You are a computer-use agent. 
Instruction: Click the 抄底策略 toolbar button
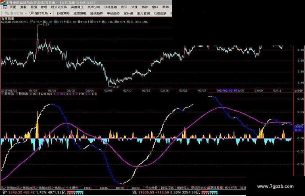click(x=63, y=13)
